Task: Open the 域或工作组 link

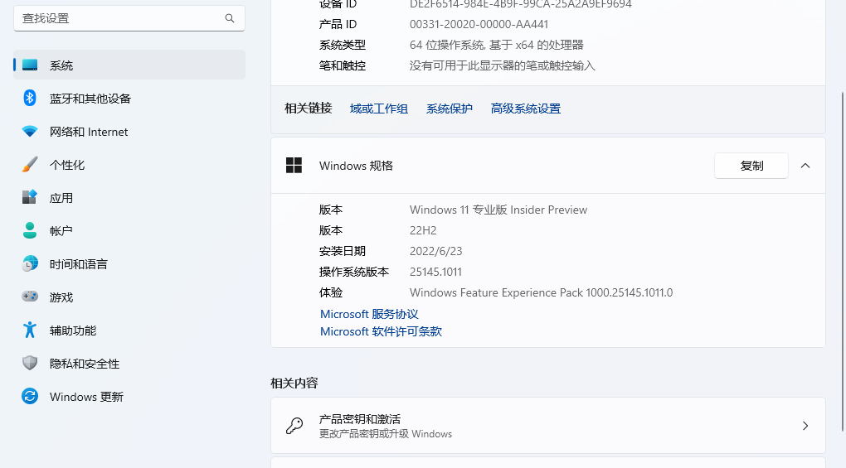Action: point(379,109)
